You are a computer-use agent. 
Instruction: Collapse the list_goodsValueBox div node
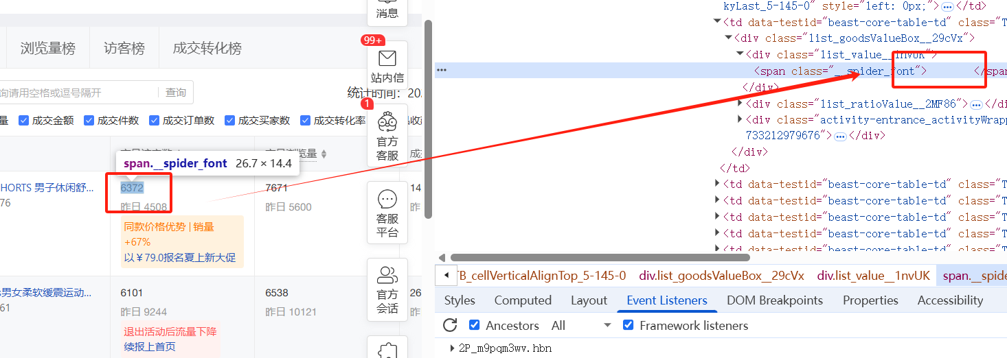(x=729, y=38)
